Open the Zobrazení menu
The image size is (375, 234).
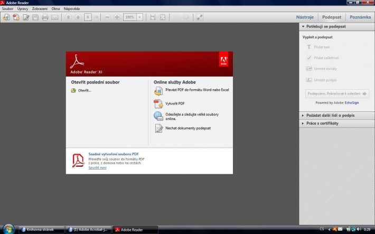pos(40,8)
